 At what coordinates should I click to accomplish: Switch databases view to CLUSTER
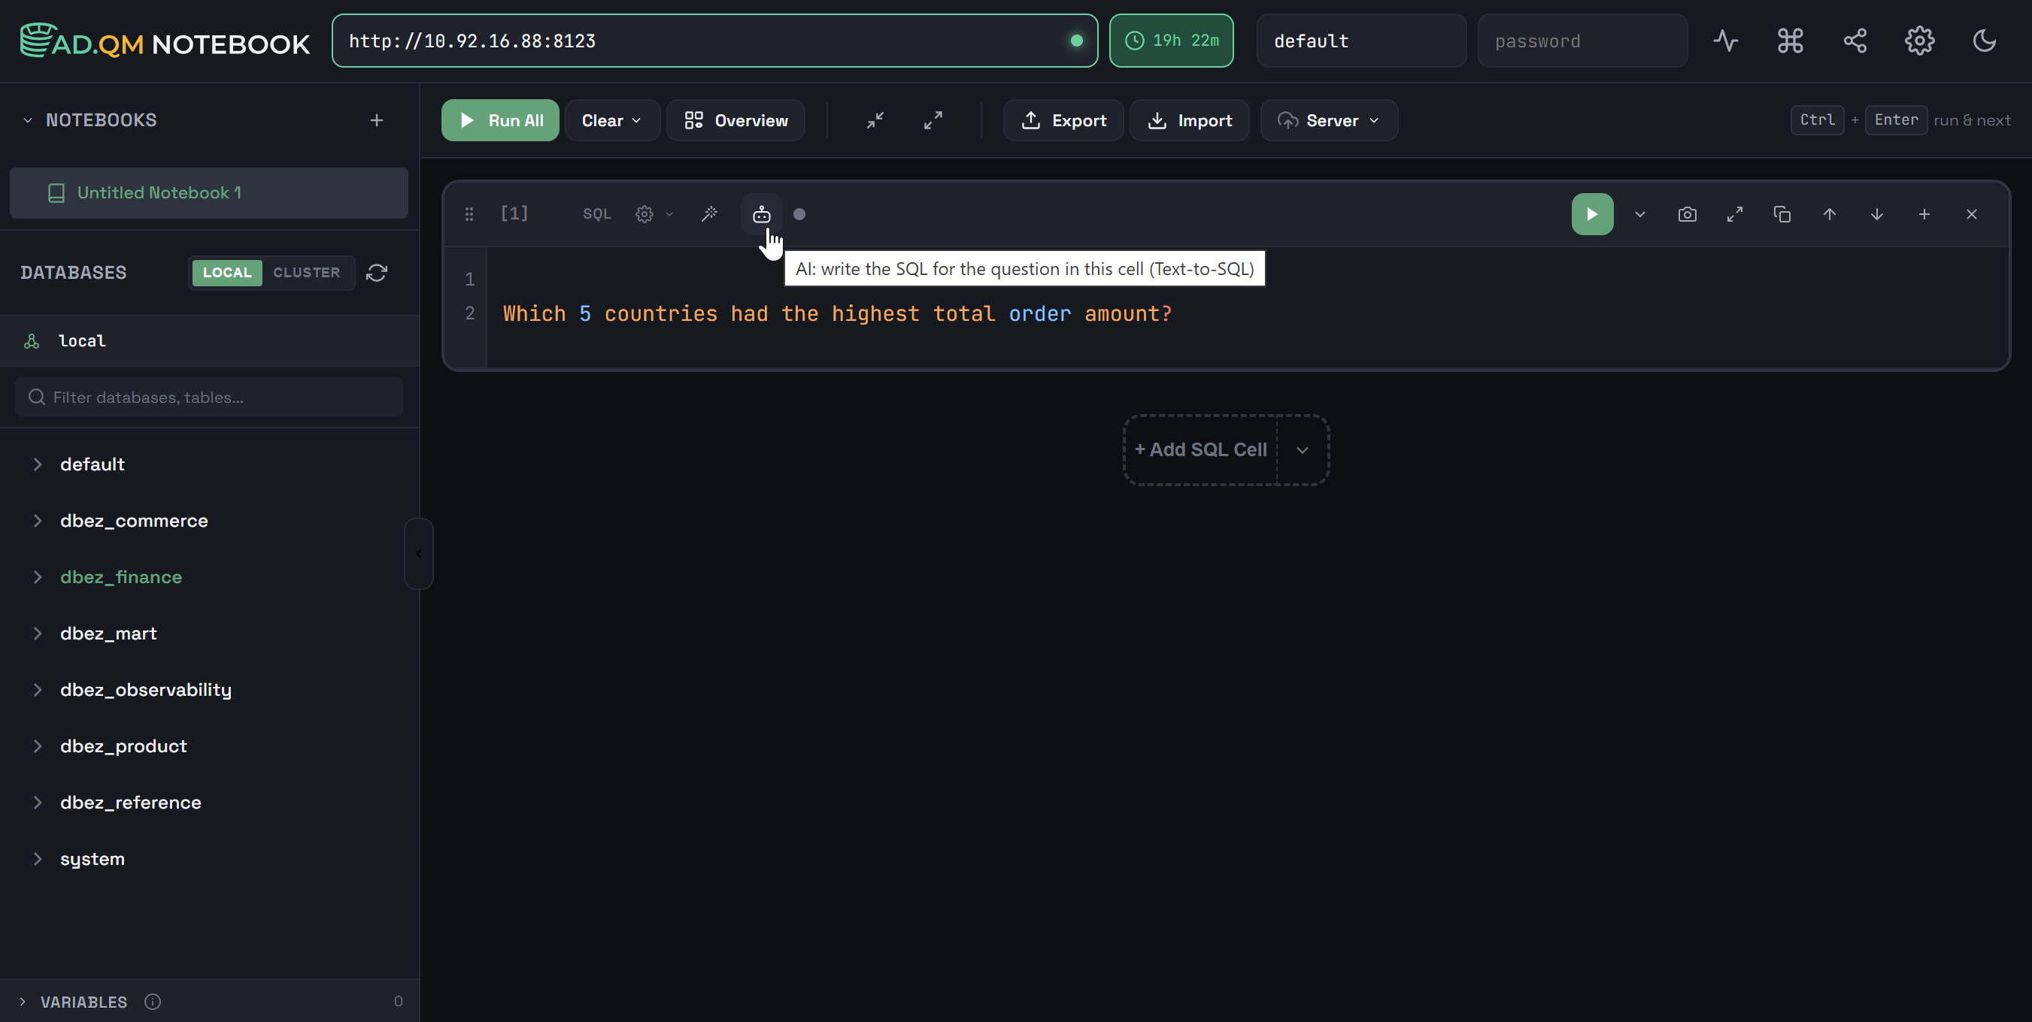[x=306, y=273]
